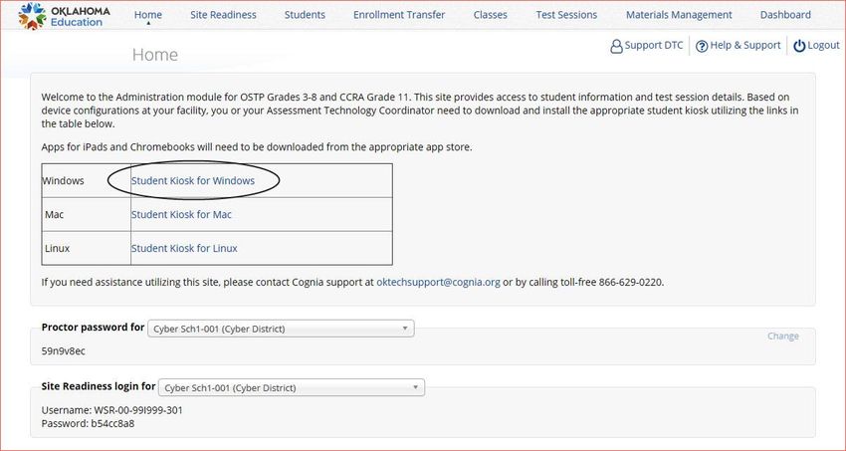Click Change for the proctor password
Screen dimensions: 846x451
pos(783,337)
